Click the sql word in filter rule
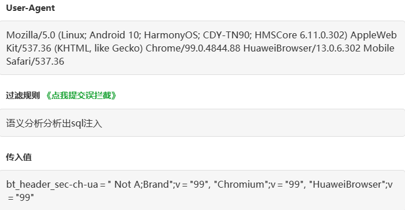Screen dimensions: 405x210 coord(77,124)
